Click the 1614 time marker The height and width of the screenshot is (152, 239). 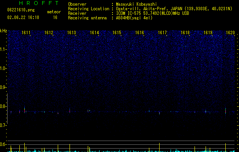point(95,33)
